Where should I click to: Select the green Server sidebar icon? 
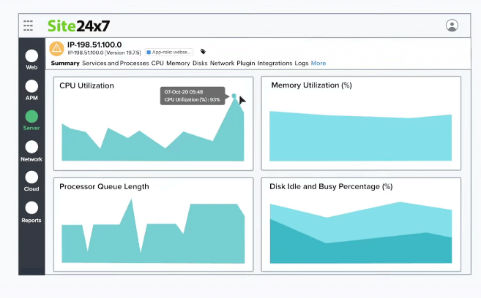(x=31, y=117)
